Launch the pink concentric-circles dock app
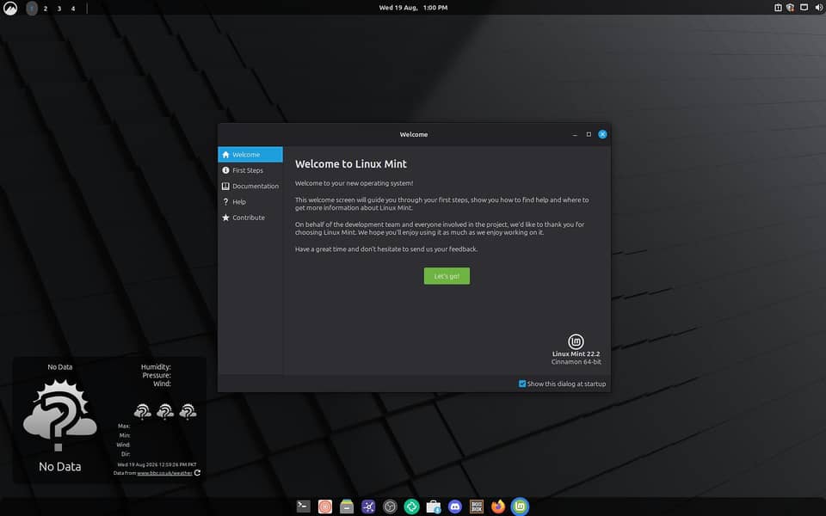Image resolution: width=826 pixels, height=516 pixels. tap(325, 507)
